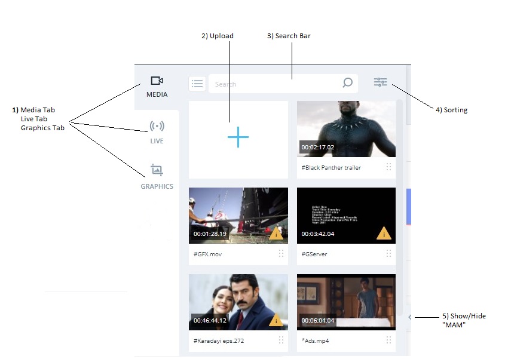Click the Search input field
The width and height of the screenshot is (508, 359).
pyautogui.click(x=275, y=84)
